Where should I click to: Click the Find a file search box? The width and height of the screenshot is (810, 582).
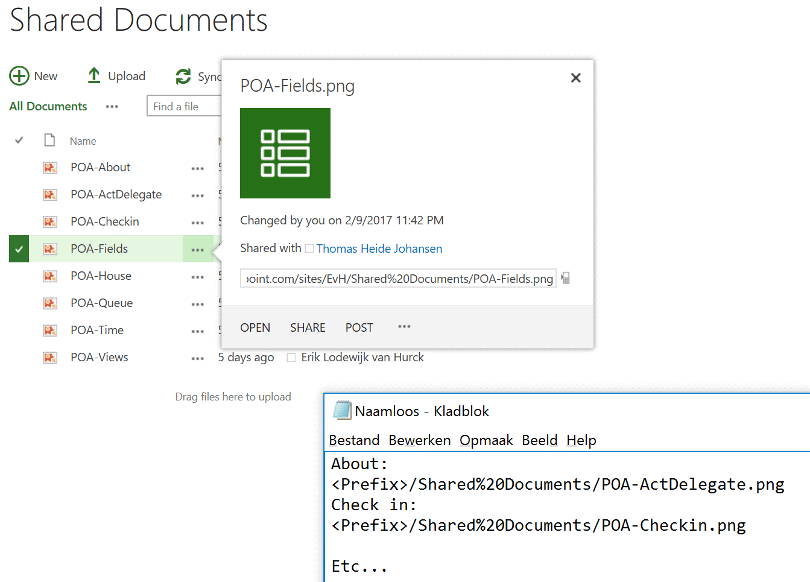tap(184, 107)
